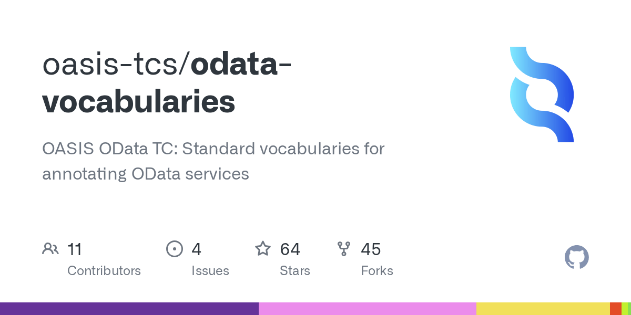Click the yellow language bar segment

point(543,309)
